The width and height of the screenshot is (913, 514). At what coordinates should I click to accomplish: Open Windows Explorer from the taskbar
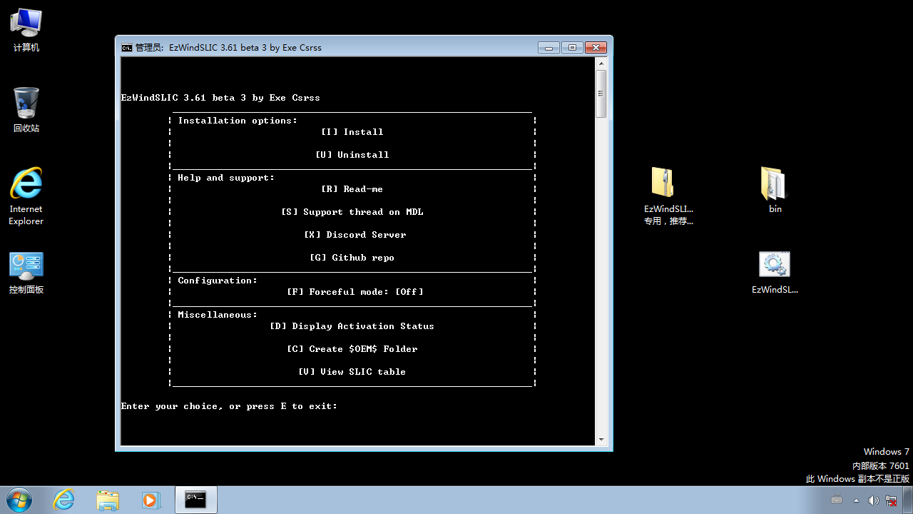pyautogui.click(x=108, y=500)
